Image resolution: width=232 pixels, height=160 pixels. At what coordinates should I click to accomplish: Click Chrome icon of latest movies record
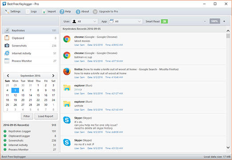[x=67, y=39]
